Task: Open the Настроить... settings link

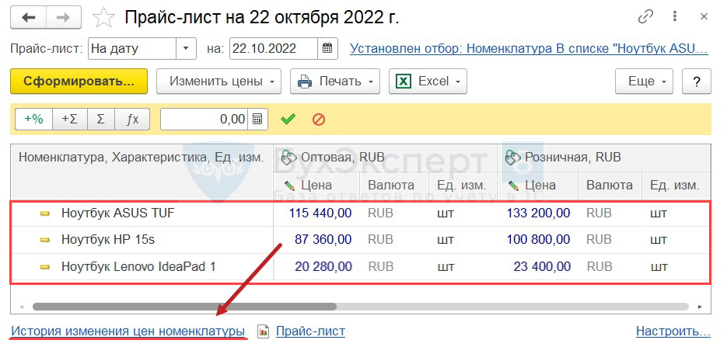Action: (x=673, y=331)
